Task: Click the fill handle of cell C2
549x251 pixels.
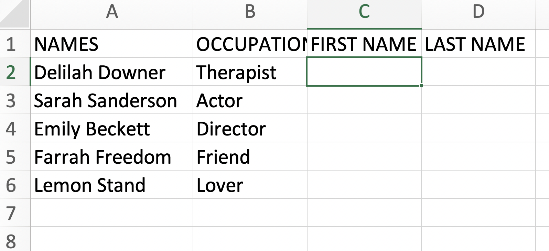Action: [x=421, y=86]
